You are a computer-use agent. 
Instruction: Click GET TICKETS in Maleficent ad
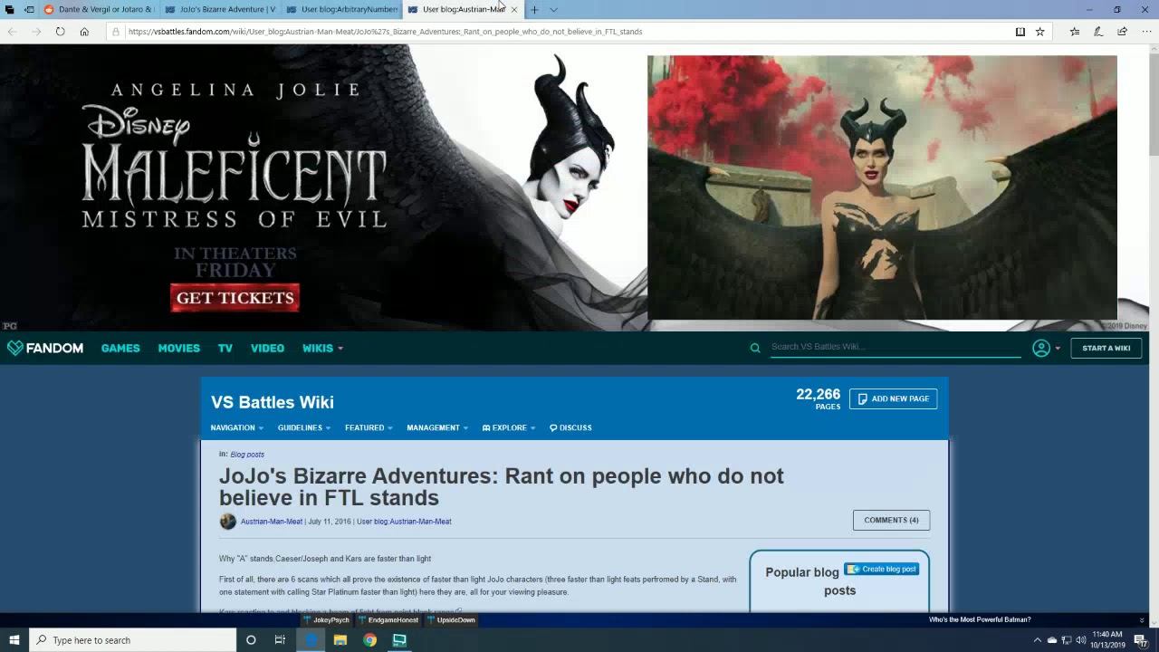pyautogui.click(x=235, y=298)
